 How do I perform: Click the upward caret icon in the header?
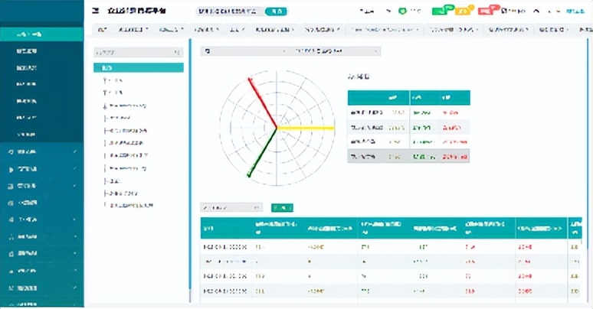click(x=536, y=11)
